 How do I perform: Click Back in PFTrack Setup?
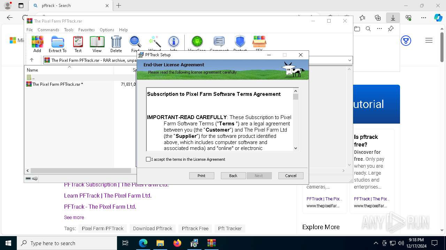(x=233, y=176)
